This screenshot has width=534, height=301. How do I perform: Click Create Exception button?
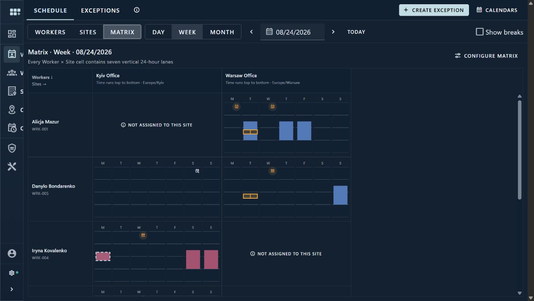point(434,10)
